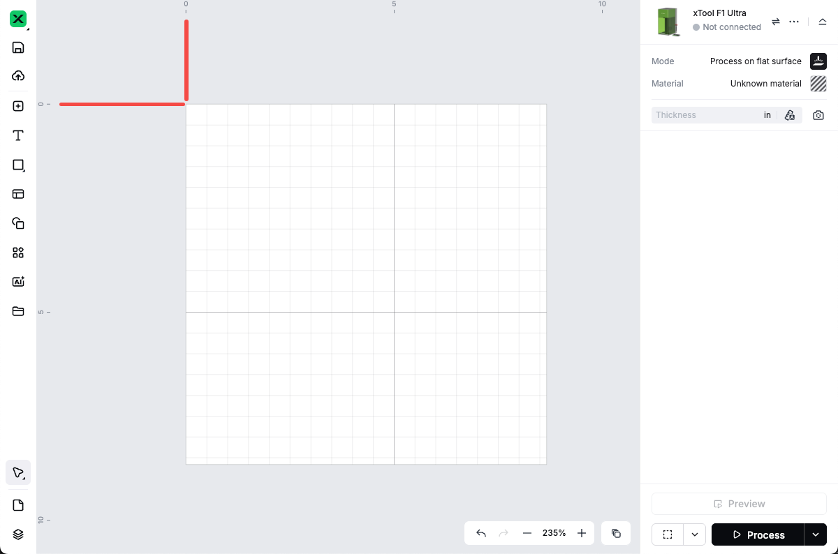The image size is (838, 554).
Task: Open the device more options menu
Action: (x=794, y=22)
